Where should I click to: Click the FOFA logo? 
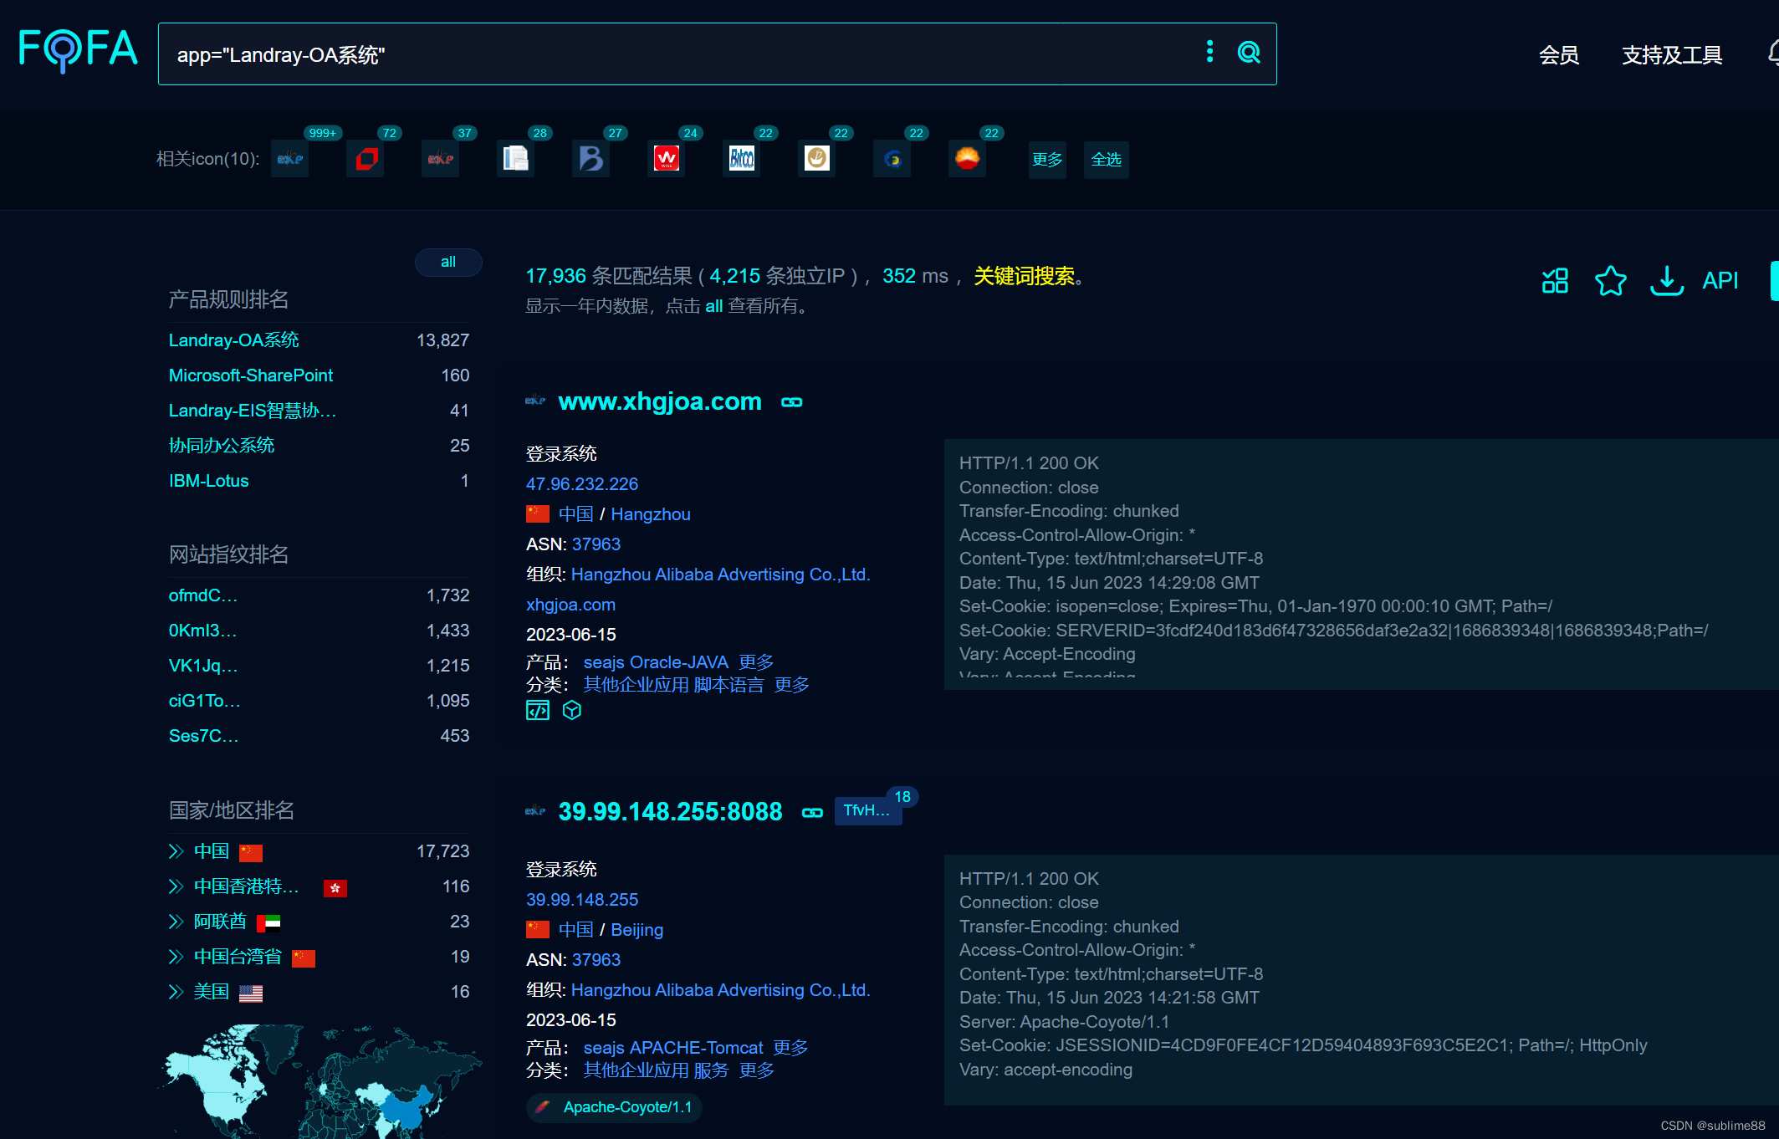tap(78, 49)
